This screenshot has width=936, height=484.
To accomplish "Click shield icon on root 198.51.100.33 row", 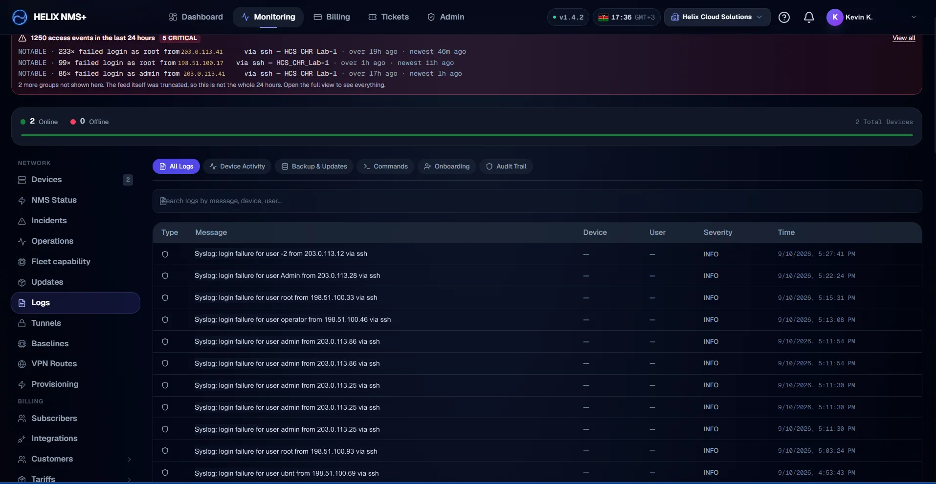I will click(165, 298).
